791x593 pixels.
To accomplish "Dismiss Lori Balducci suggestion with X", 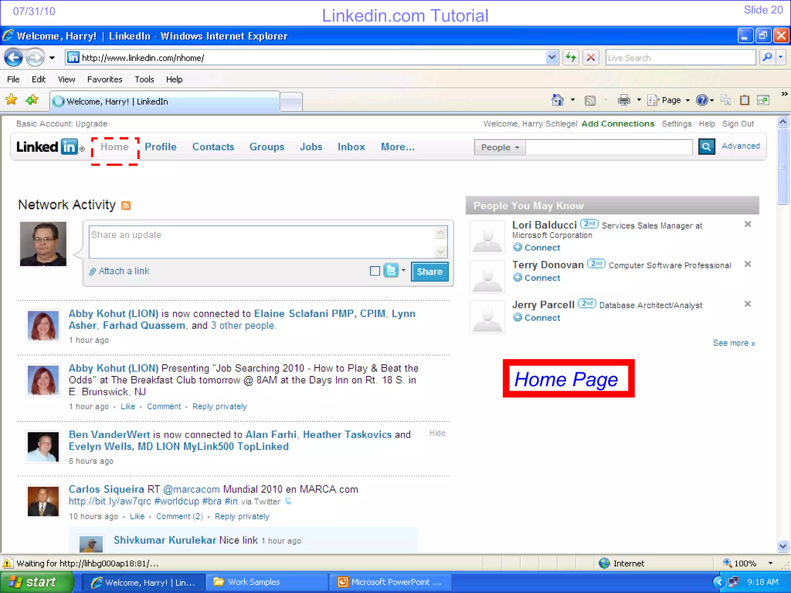I will coord(748,224).
